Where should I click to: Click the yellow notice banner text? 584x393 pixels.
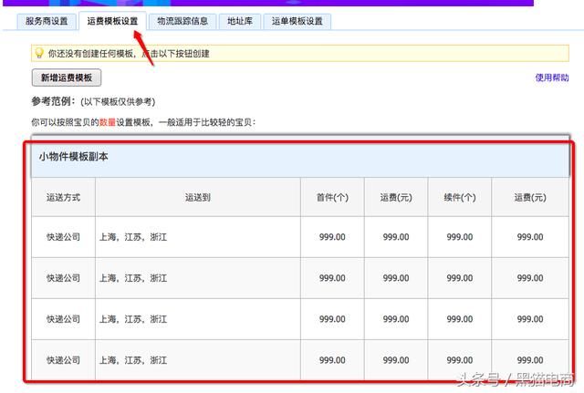coord(129,54)
